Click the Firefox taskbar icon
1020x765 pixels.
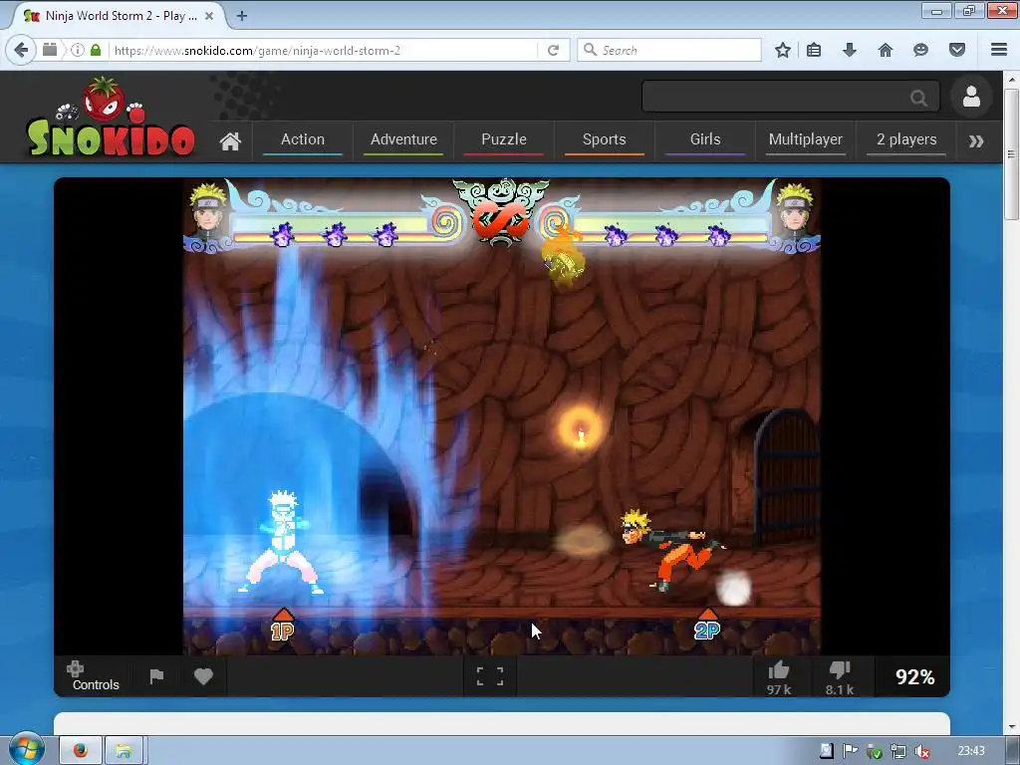[x=81, y=751]
